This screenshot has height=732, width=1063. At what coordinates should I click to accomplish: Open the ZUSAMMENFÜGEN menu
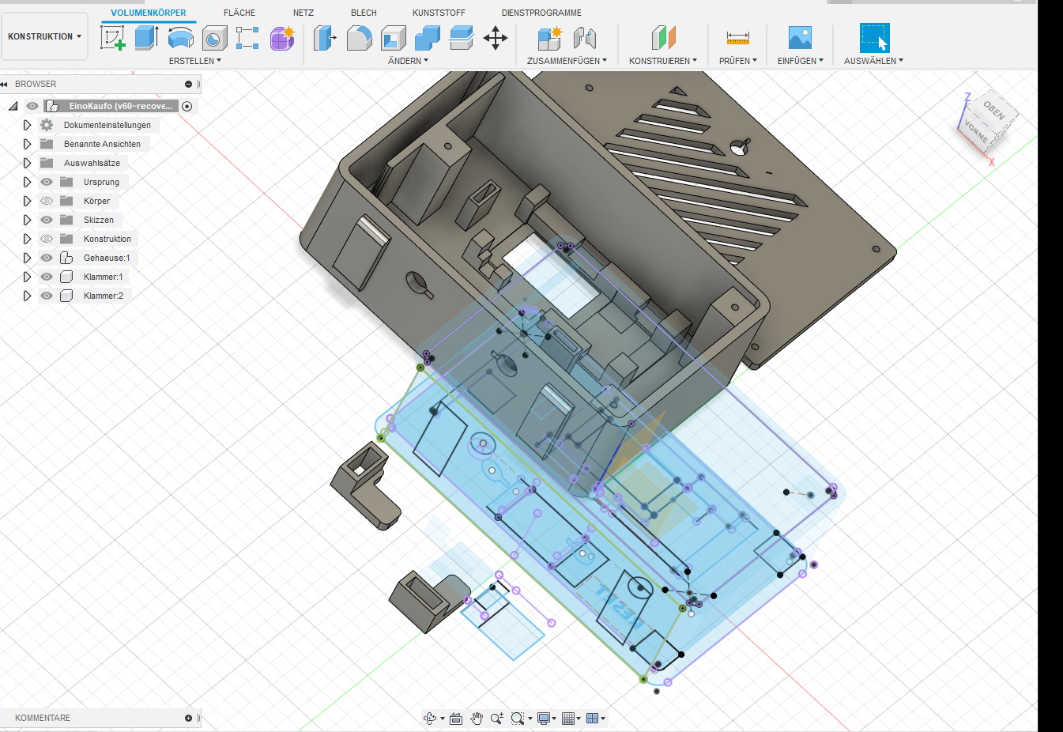[567, 61]
